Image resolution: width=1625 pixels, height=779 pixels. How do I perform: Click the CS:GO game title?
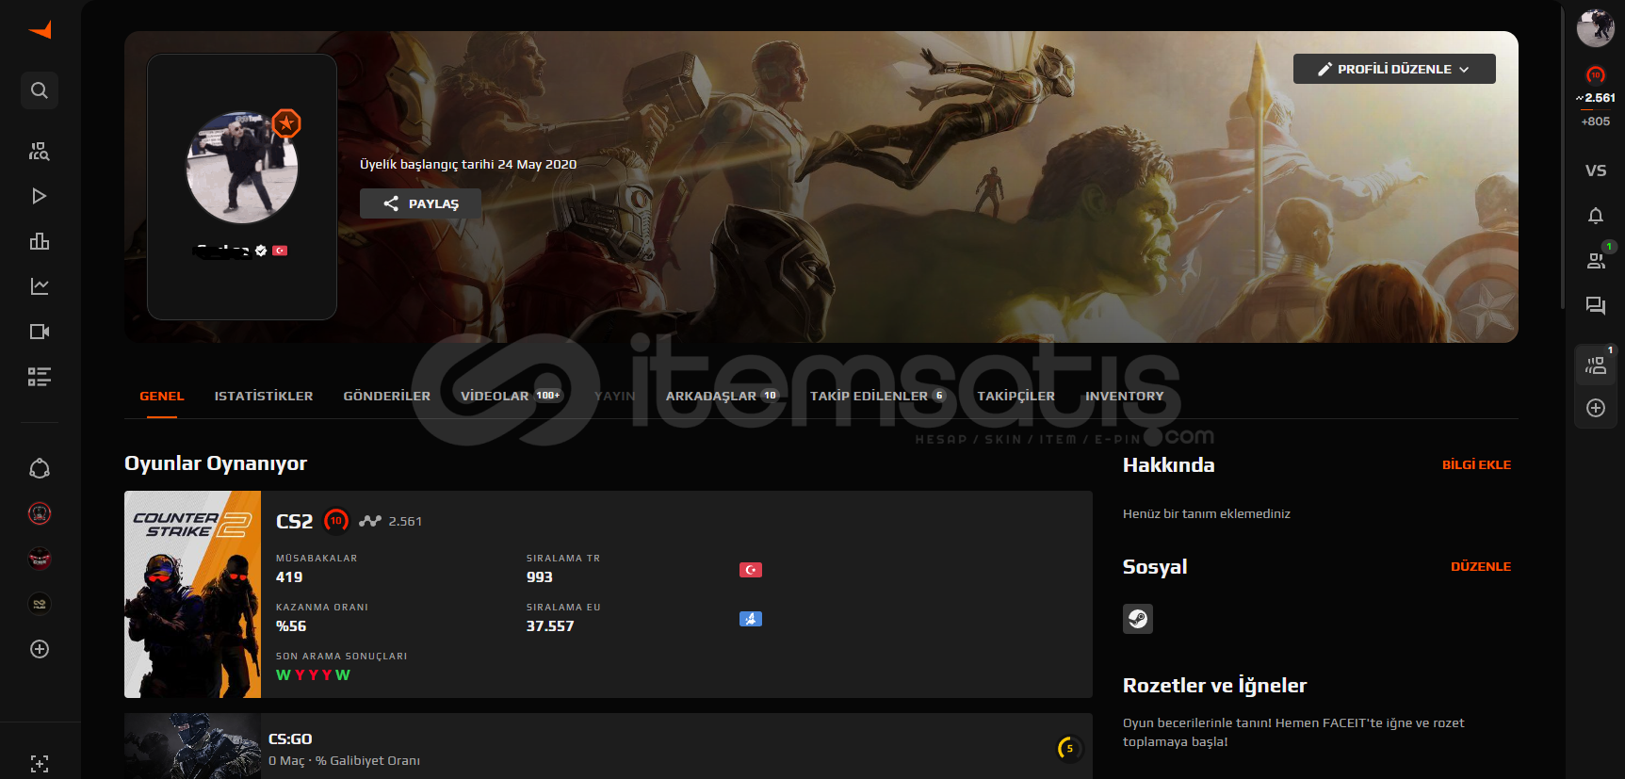[x=290, y=739]
